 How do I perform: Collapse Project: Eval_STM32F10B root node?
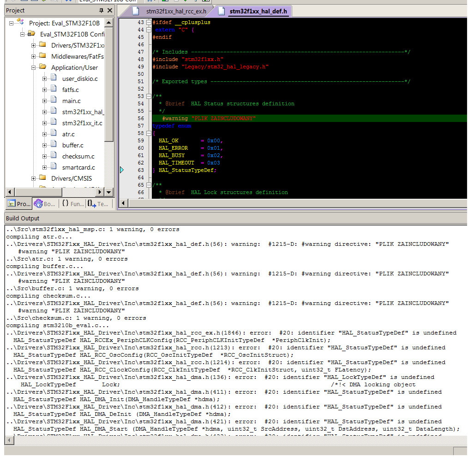pos(12,23)
